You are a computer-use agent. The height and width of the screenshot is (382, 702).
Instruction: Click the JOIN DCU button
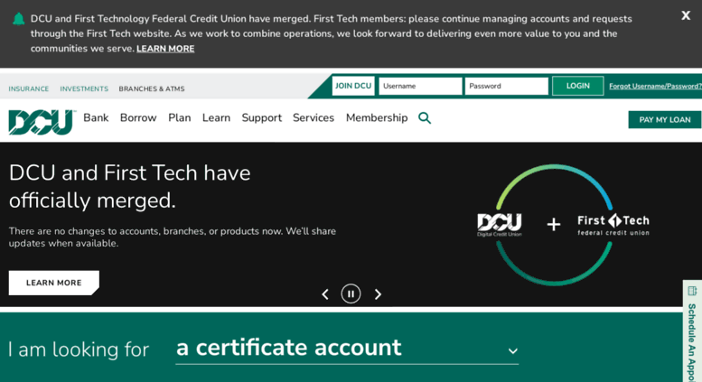[353, 86]
